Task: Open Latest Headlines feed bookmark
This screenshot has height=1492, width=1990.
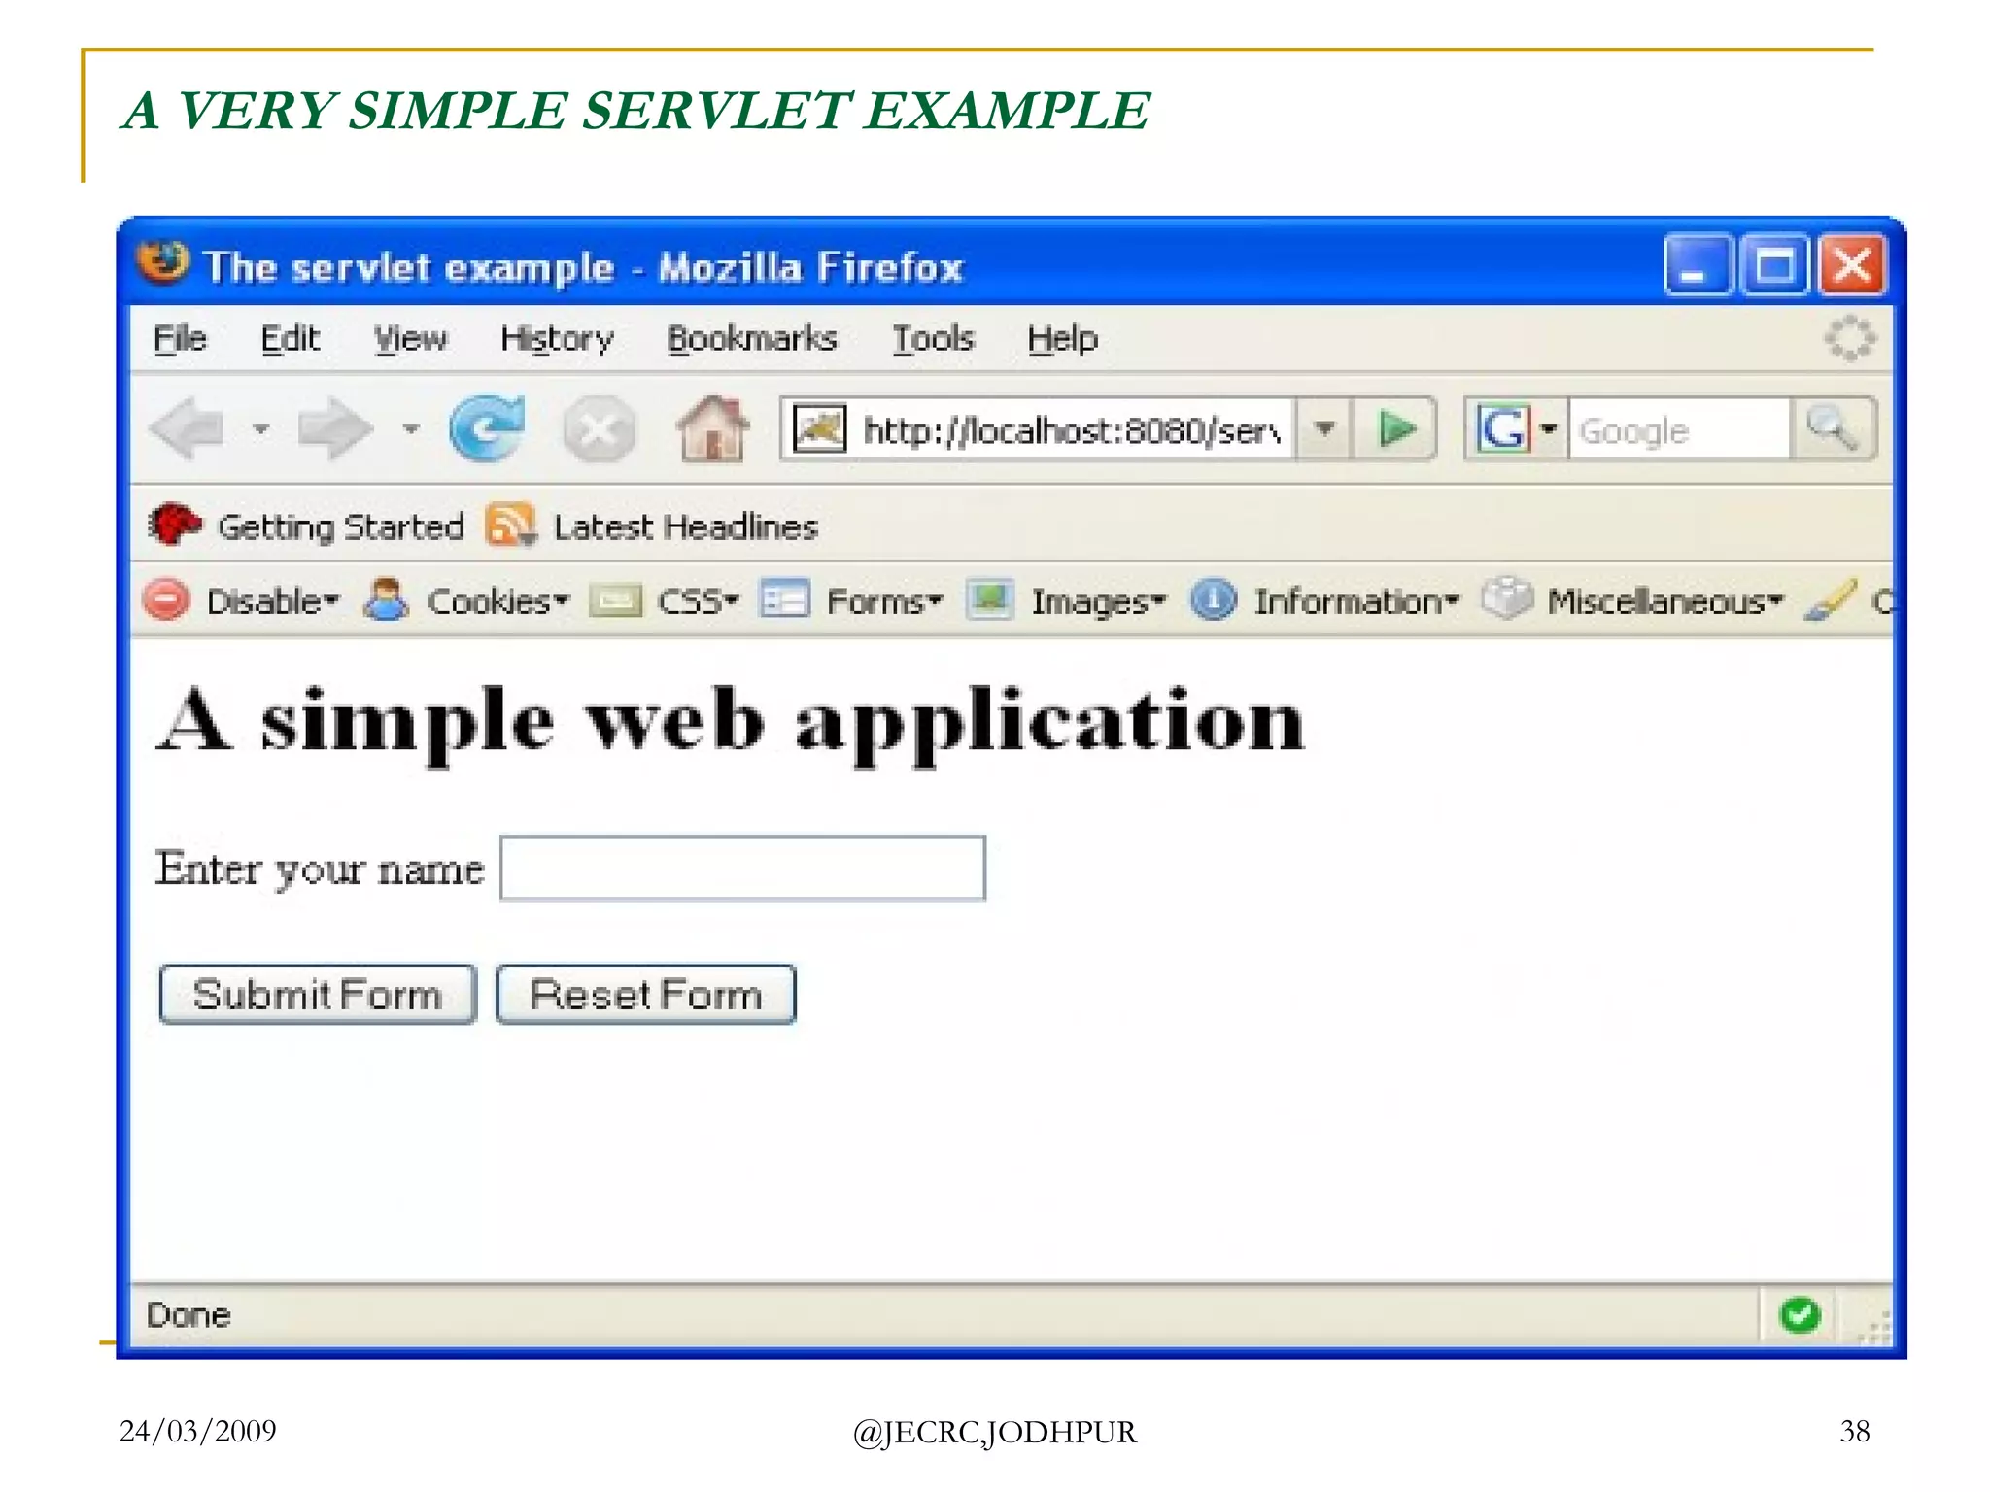Action: coord(684,526)
